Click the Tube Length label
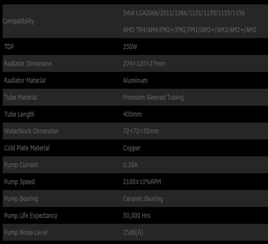This screenshot has height=244, width=268. (19, 114)
